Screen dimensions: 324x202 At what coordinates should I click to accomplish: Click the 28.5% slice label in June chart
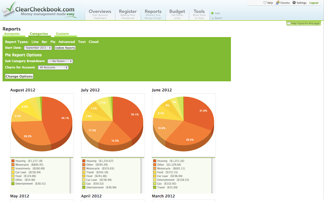190,140
